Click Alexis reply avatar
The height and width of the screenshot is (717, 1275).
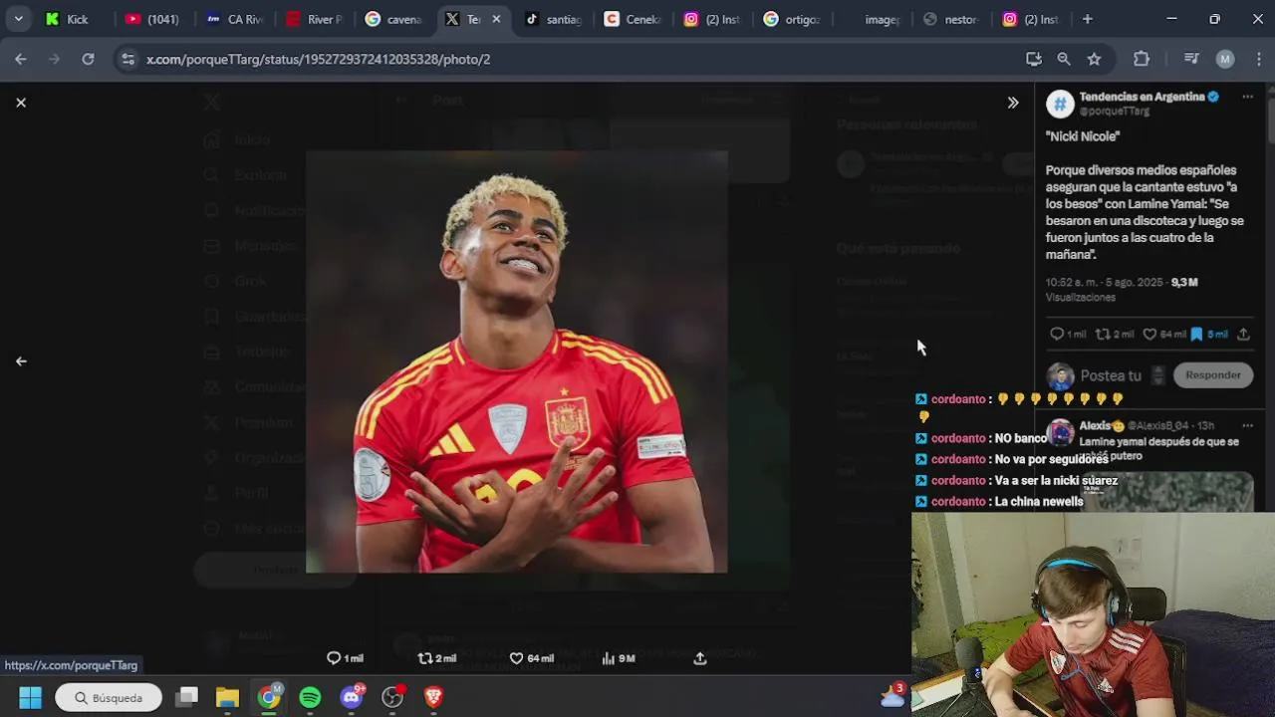click(x=1061, y=435)
